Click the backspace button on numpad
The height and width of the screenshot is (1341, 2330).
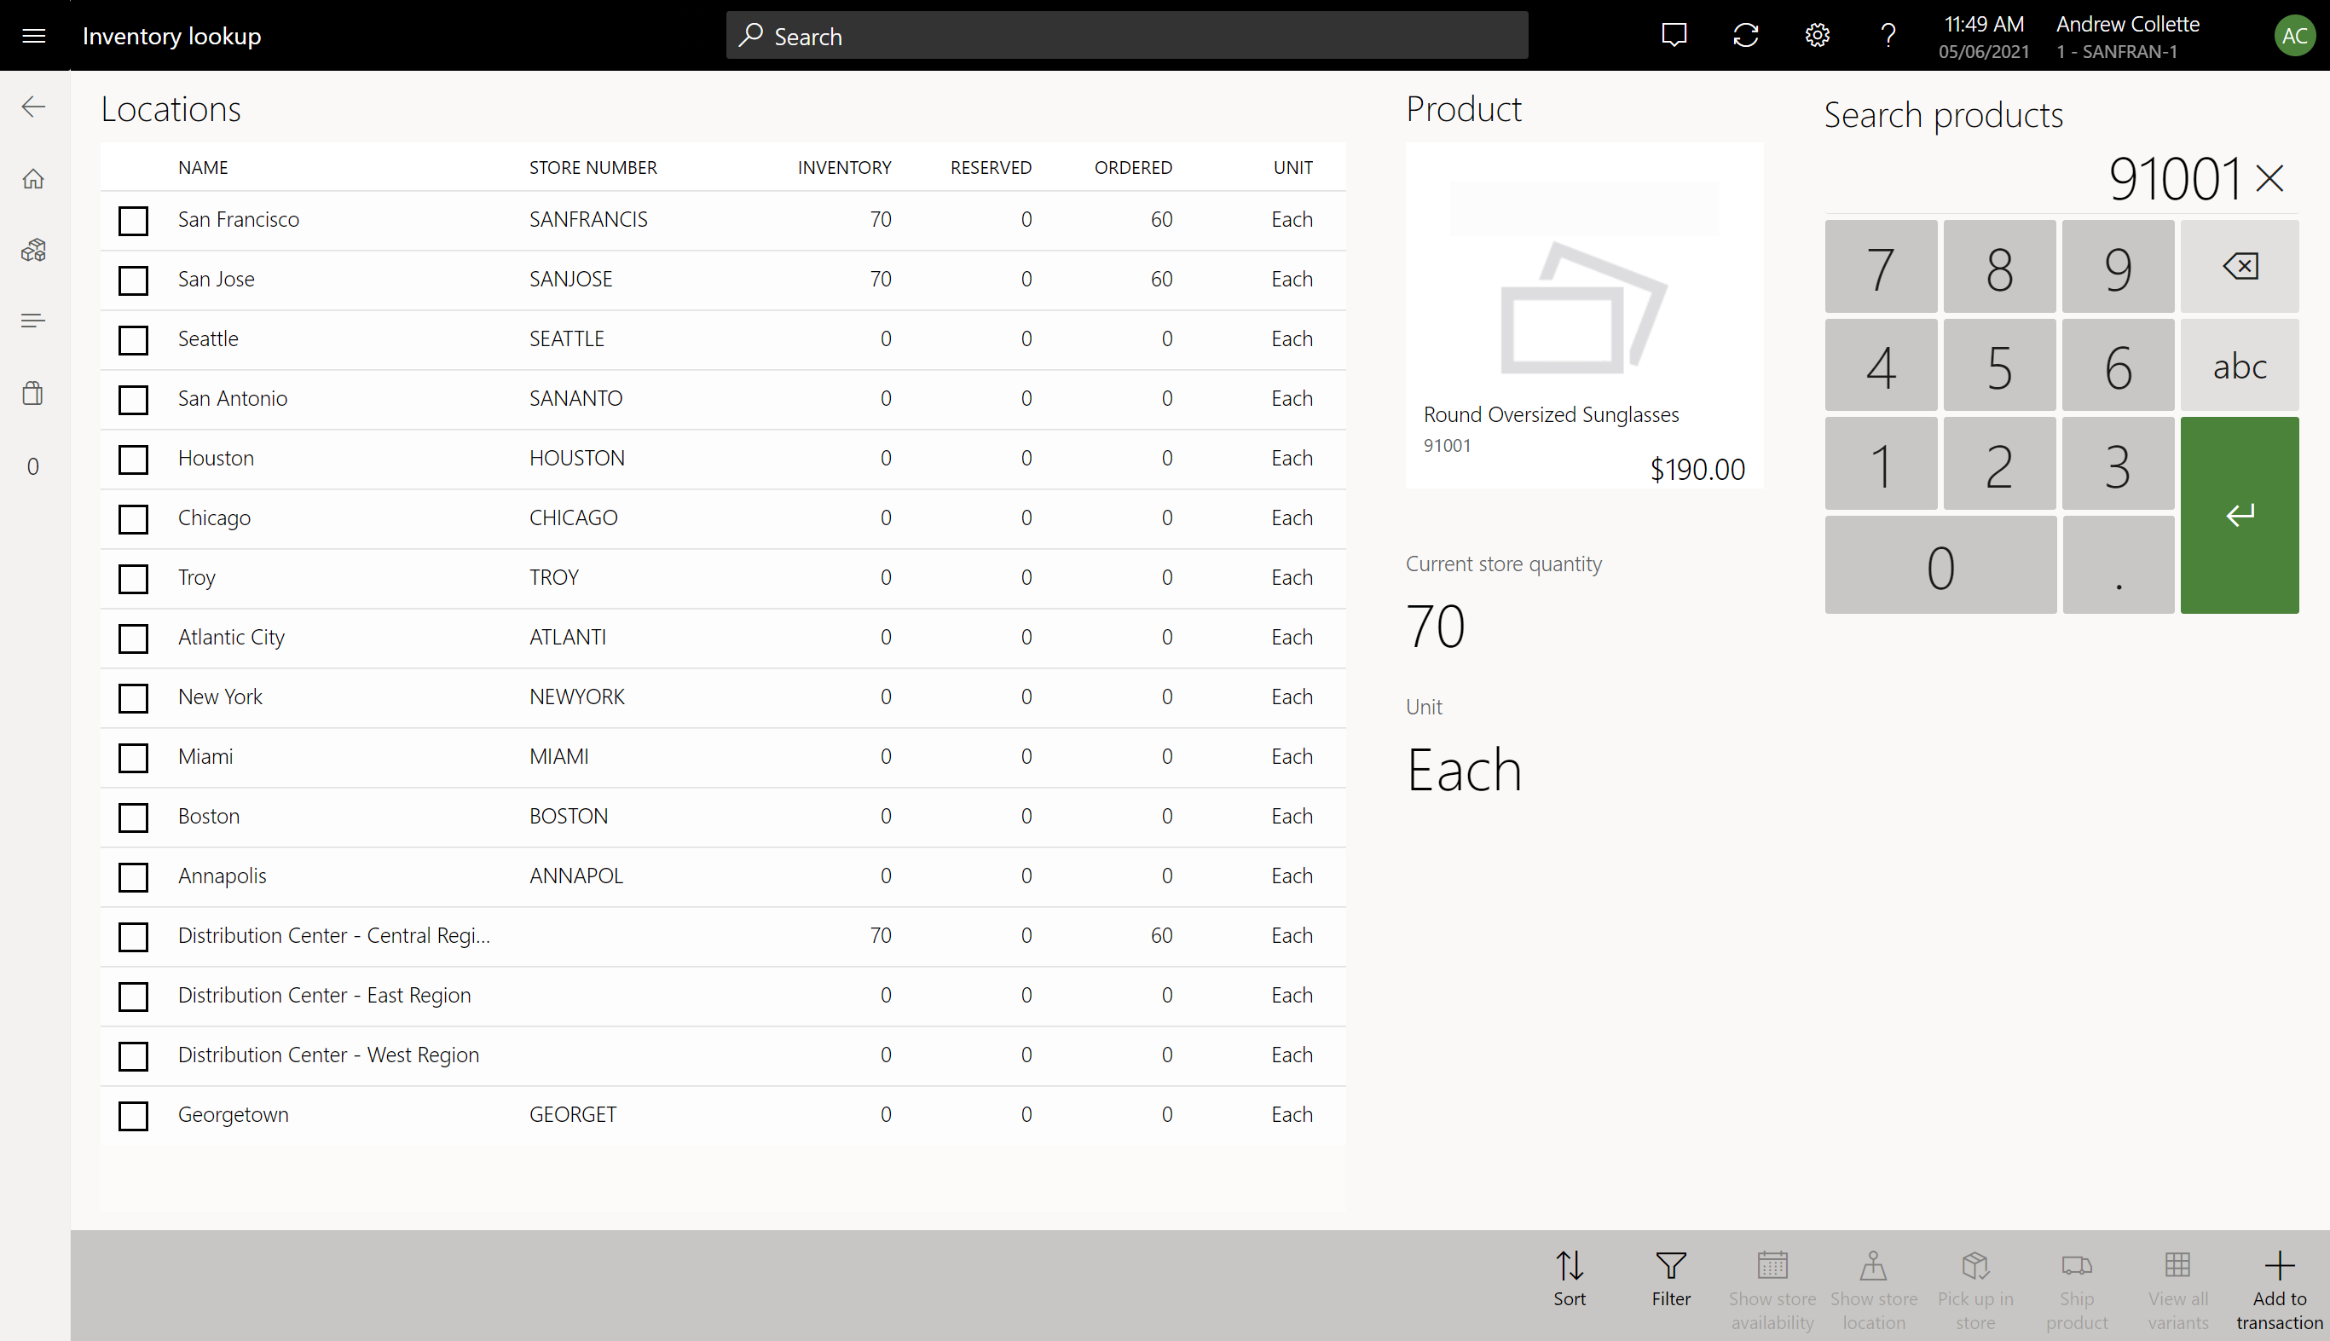click(x=2239, y=266)
